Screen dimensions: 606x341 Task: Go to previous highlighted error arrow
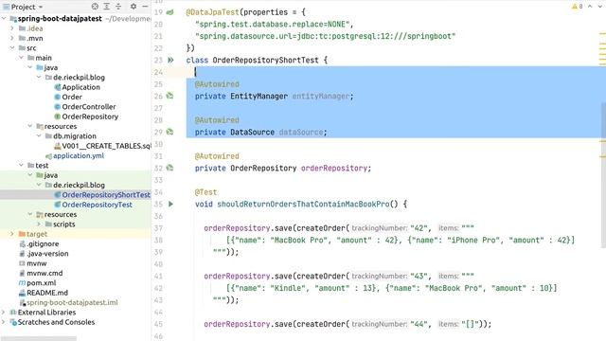pyautogui.click(x=590, y=7)
